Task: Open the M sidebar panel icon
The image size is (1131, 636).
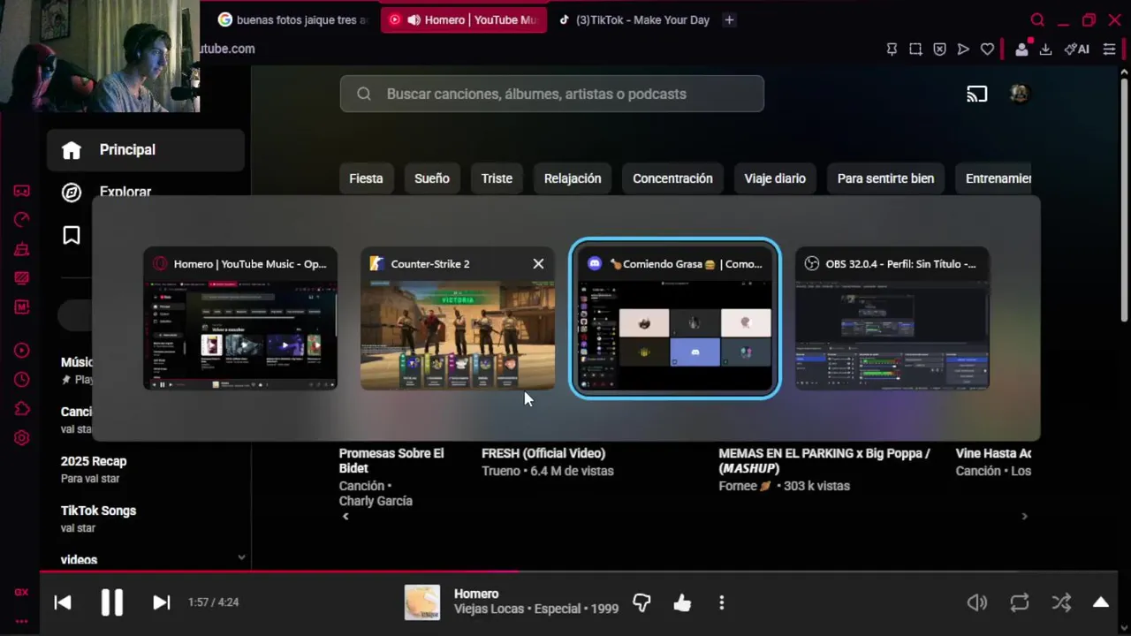Action: click(x=22, y=307)
